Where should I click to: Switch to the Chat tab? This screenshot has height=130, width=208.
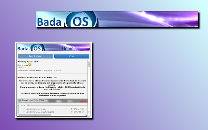pyautogui.click(x=71, y=56)
